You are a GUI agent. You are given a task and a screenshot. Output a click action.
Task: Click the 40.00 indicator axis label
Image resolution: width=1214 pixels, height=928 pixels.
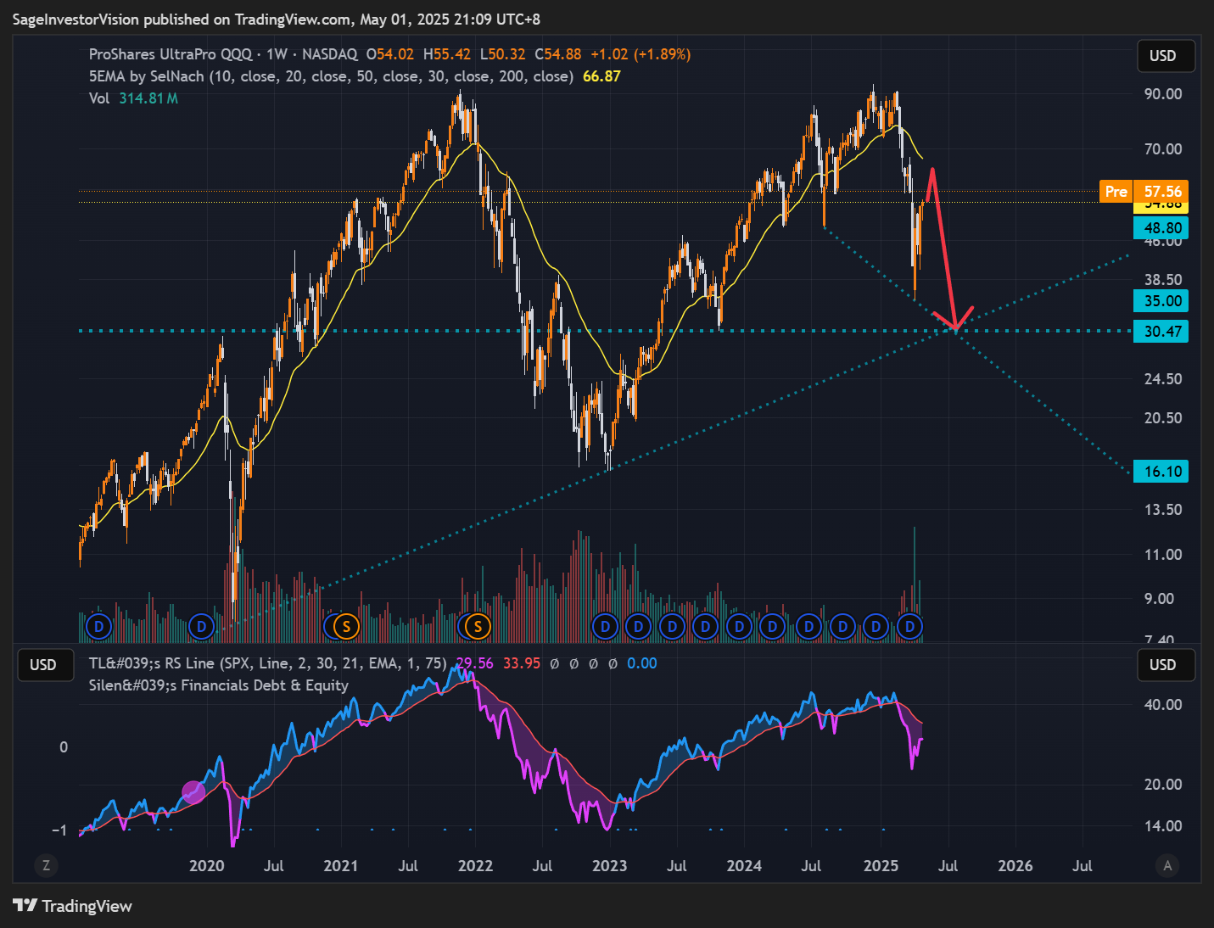pyautogui.click(x=1163, y=705)
